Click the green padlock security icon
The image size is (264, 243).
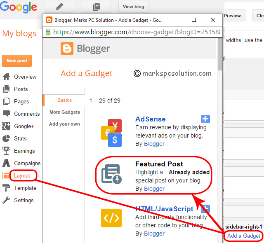[x=48, y=32]
